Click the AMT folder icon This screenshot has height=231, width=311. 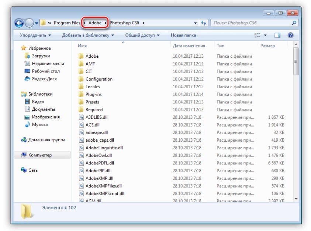(x=81, y=64)
